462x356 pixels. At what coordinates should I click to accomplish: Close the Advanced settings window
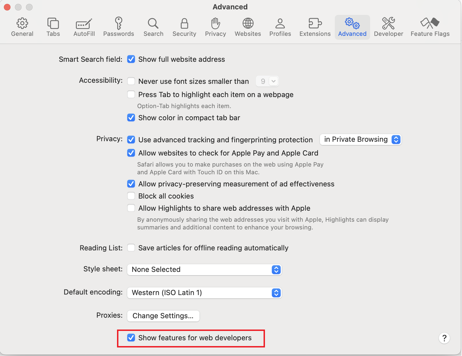(7, 7)
